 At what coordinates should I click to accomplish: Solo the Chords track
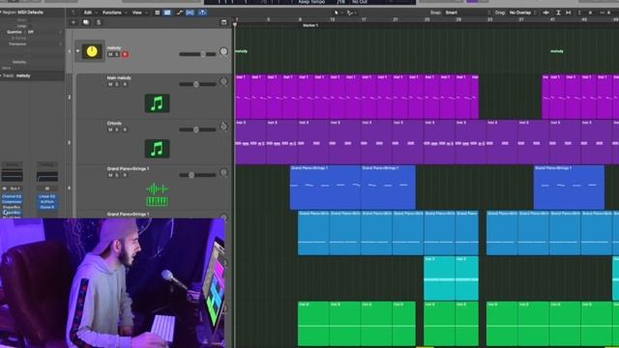pyautogui.click(x=117, y=130)
